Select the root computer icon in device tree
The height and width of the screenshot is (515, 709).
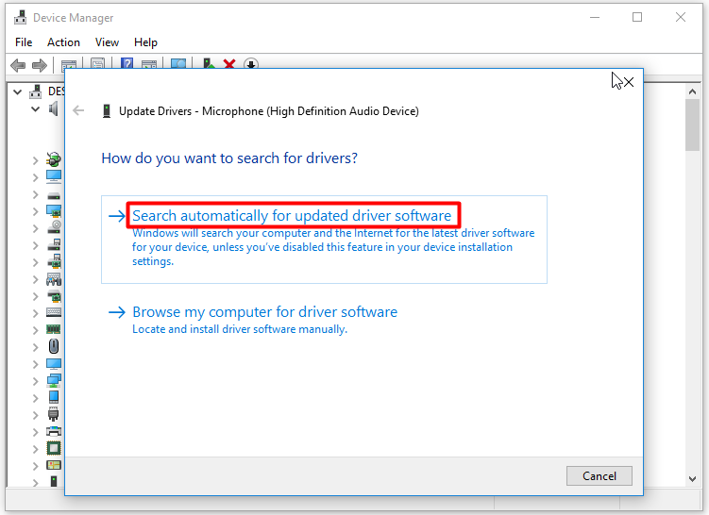coord(36,91)
